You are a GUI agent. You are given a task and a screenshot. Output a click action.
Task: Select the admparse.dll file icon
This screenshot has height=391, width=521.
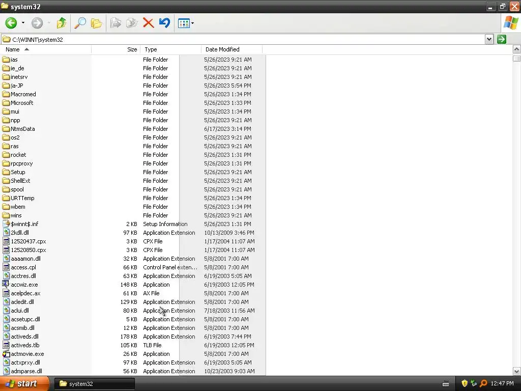tap(6, 371)
